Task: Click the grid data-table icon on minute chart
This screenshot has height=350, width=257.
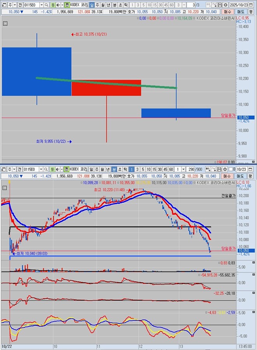Action: pyautogui.click(x=4, y=188)
